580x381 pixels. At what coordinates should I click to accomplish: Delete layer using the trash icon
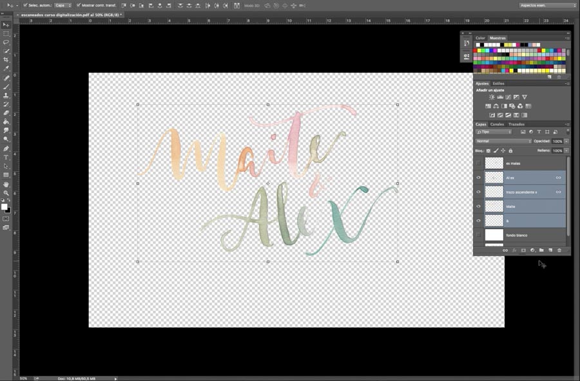click(x=559, y=250)
